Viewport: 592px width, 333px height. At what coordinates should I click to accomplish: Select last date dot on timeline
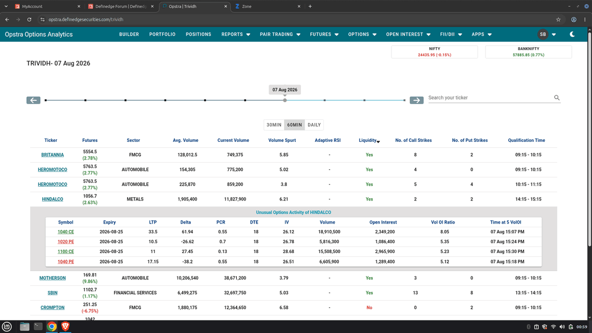tap(405, 100)
